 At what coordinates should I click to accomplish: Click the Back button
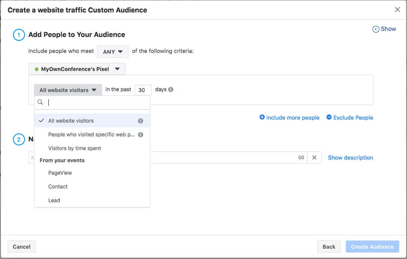pyautogui.click(x=329, y=247)
